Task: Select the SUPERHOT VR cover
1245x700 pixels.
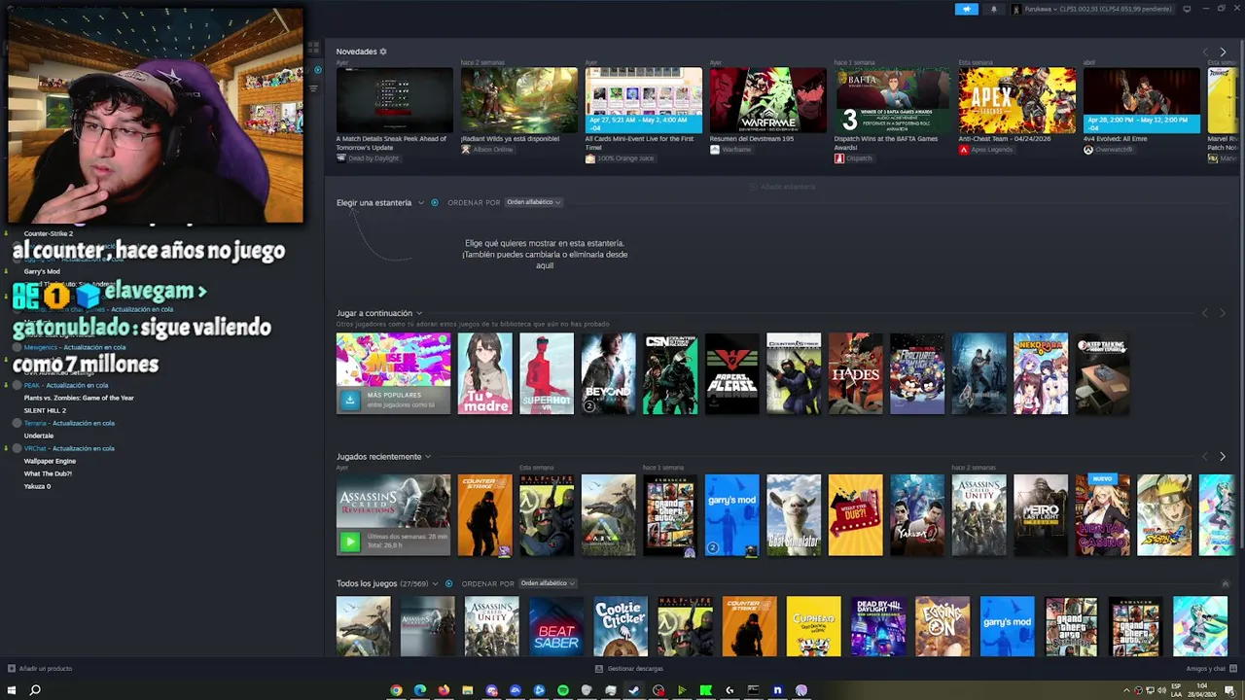Action: pos(547,373)
